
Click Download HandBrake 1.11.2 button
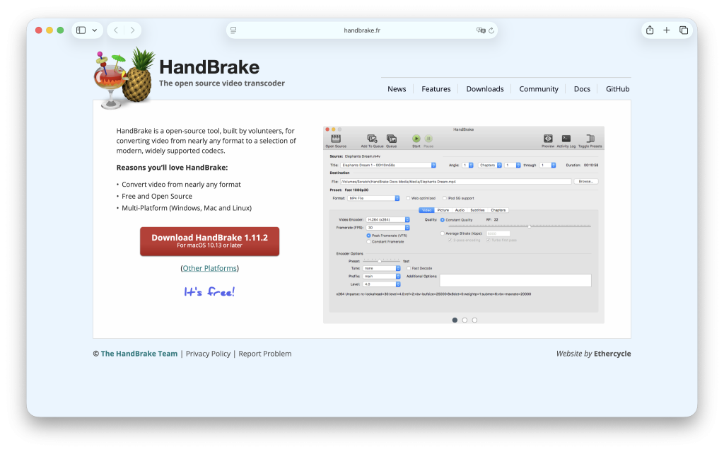pos(209,241)
